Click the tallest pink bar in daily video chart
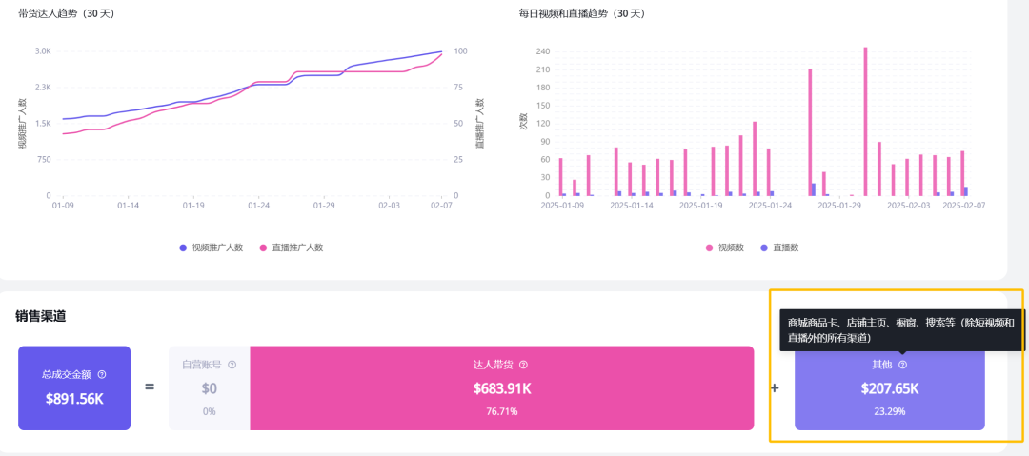 (865, 122)
